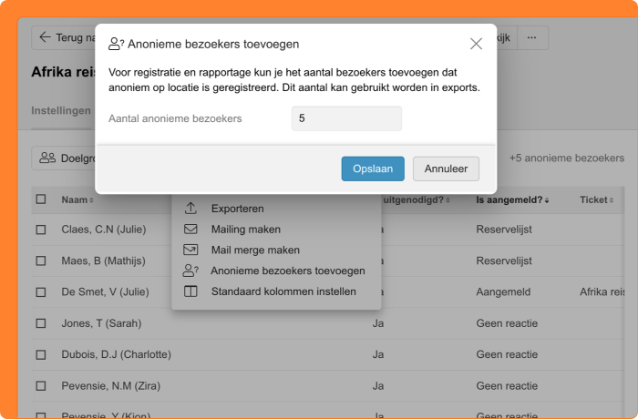The image size is (638, 419).
Task: Select Anonieme bezoekers toevoegen menu entry
Action: tap(288, 271)
